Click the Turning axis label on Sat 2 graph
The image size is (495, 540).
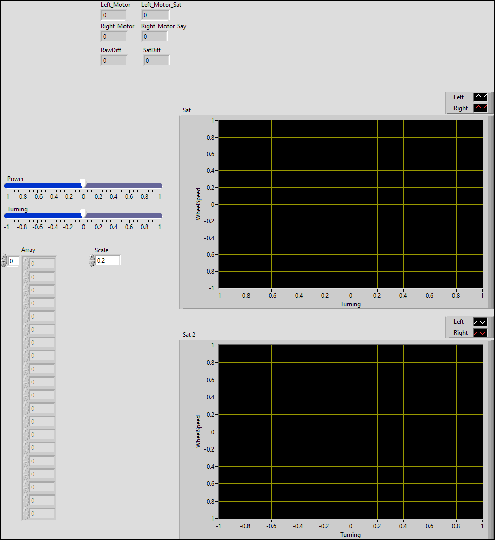(x=350, y=534)
